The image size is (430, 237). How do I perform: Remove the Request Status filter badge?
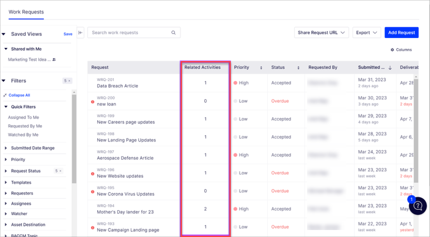pos(60,171)
